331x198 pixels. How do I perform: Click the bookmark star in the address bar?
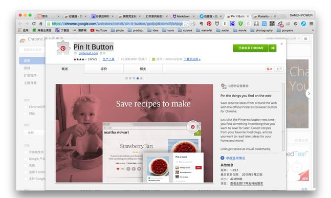click(186, 24)
